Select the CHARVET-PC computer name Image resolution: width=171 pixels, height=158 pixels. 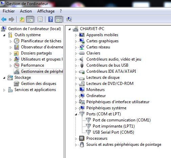(92, 29)
